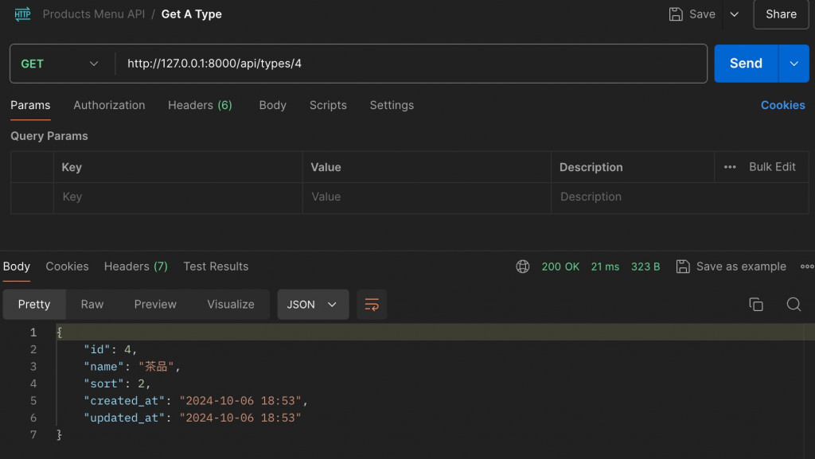Select the Raw response view

[92, 305]
